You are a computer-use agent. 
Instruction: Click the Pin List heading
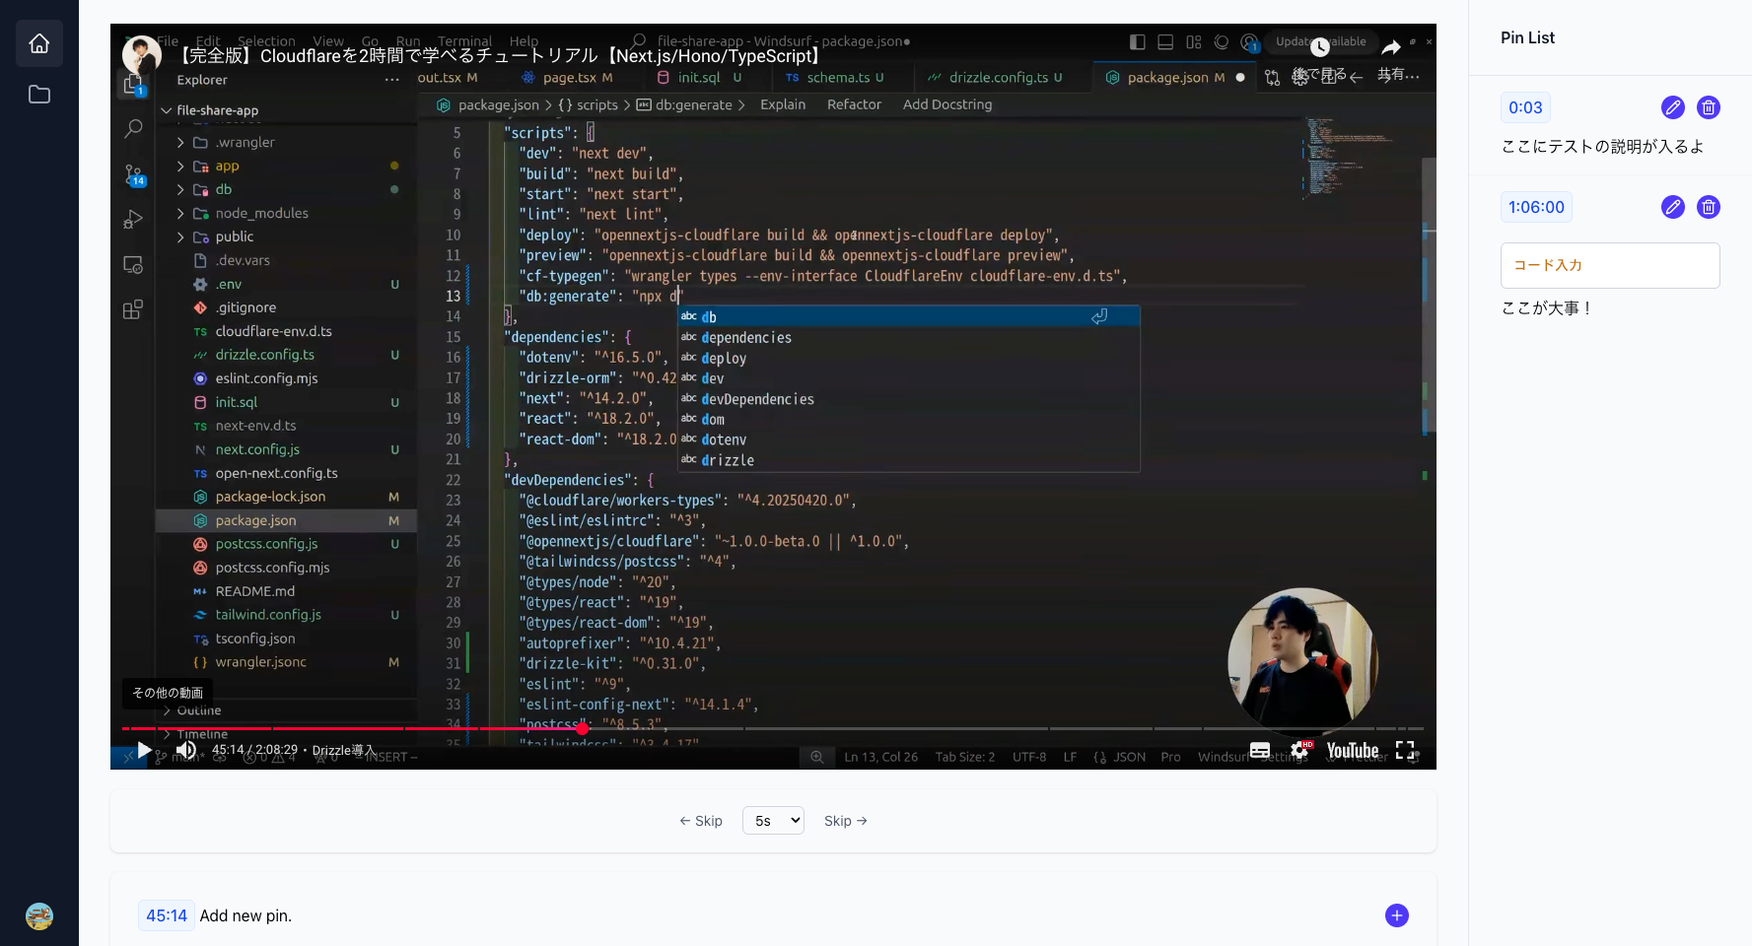(x=1527, y=37)
